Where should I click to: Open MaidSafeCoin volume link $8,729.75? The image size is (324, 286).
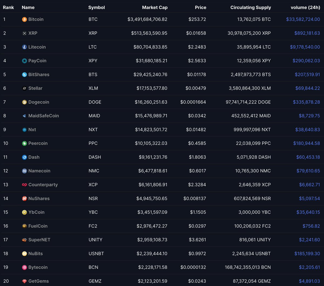309,116
